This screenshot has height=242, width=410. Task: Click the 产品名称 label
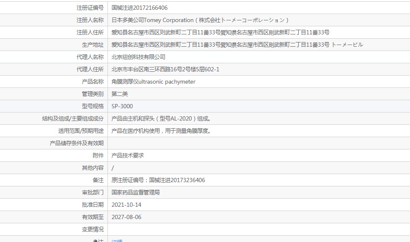click(93, 82)
